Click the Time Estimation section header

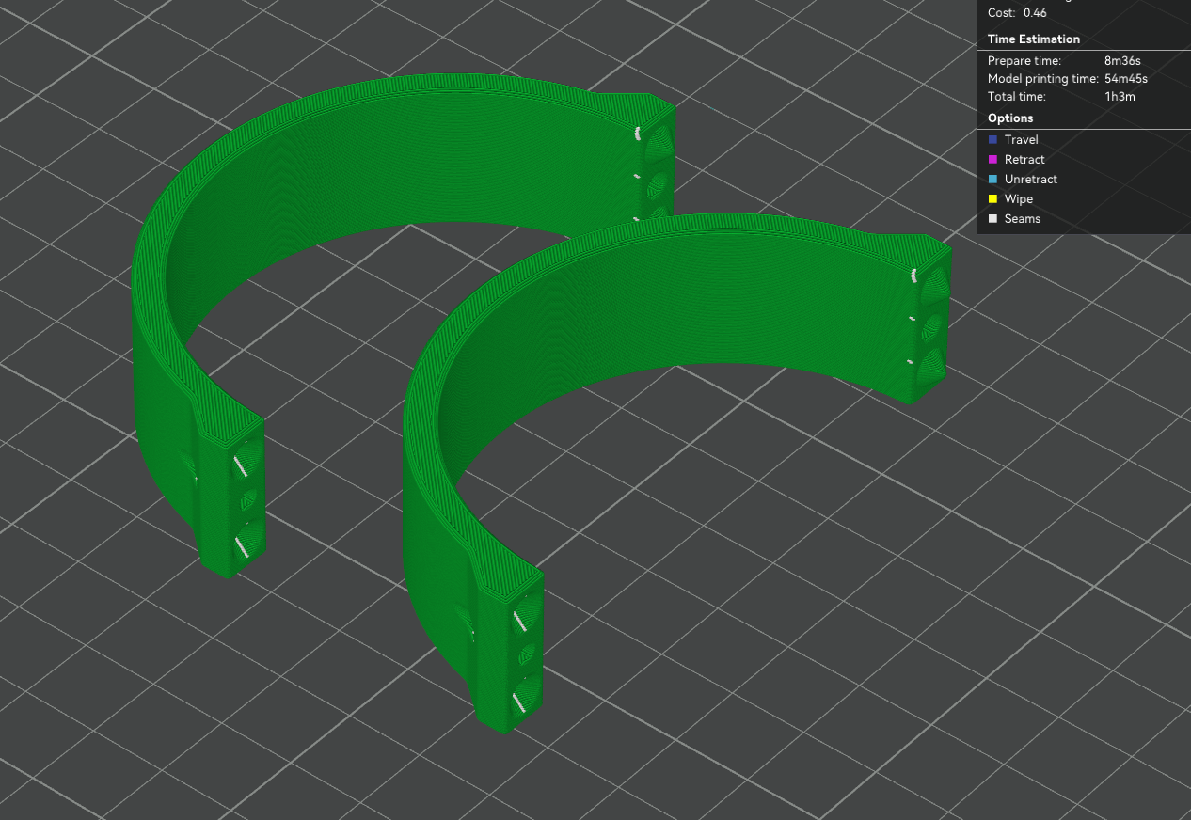click(x=1034, y=39)
